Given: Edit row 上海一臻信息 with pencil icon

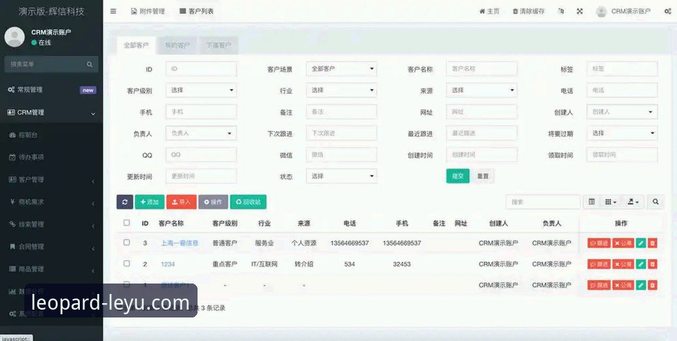Looking at the screenshot, I should coord(641,243).
